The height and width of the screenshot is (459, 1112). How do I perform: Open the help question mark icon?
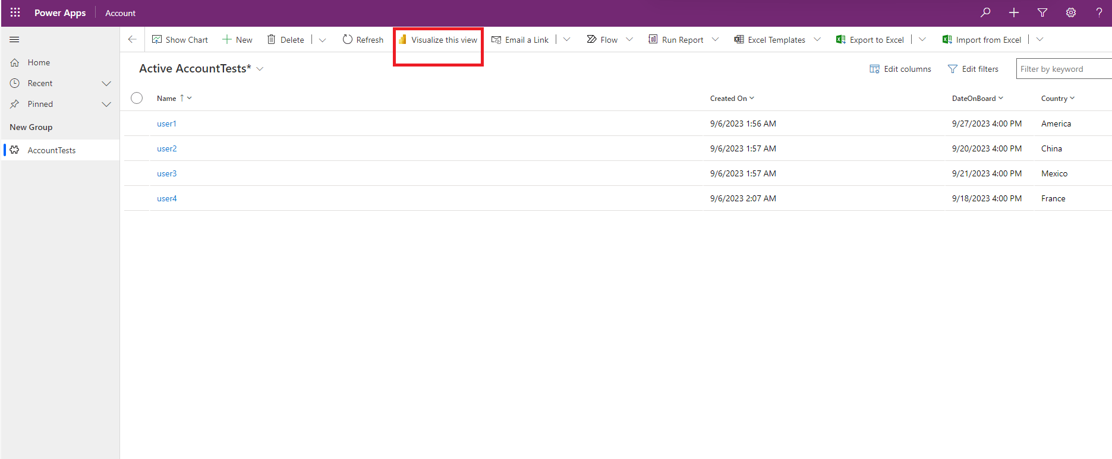point(1099,12)
